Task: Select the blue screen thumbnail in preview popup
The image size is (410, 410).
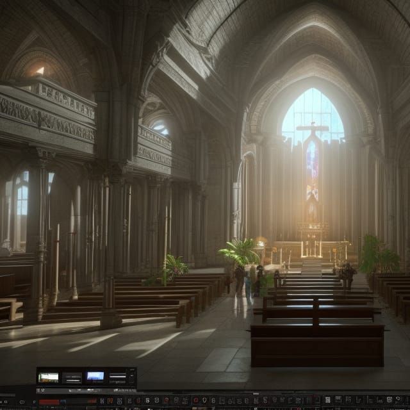Action: [x=95, y=376]
